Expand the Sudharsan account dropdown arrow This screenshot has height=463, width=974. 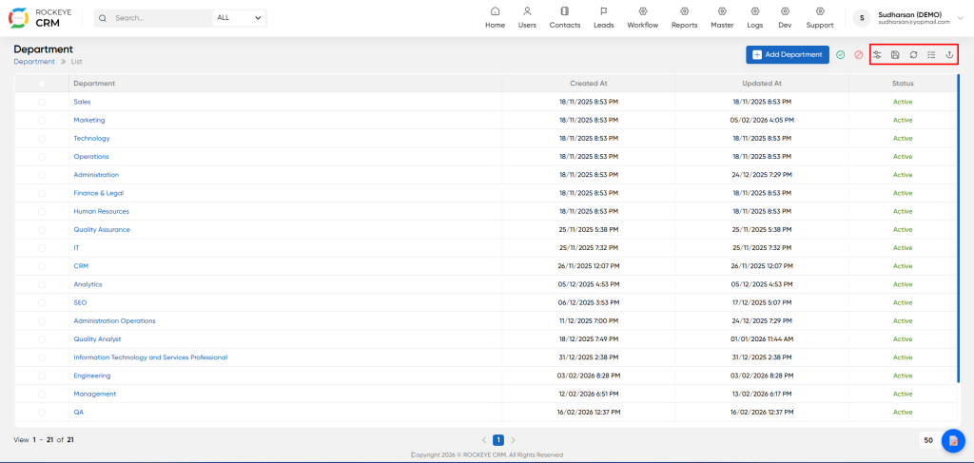tap(961, 18)
